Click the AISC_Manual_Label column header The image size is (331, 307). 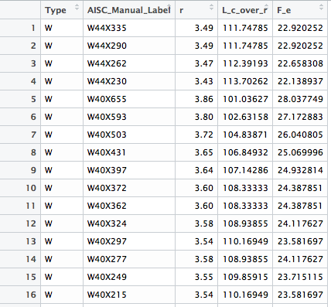tap(129, 10)
